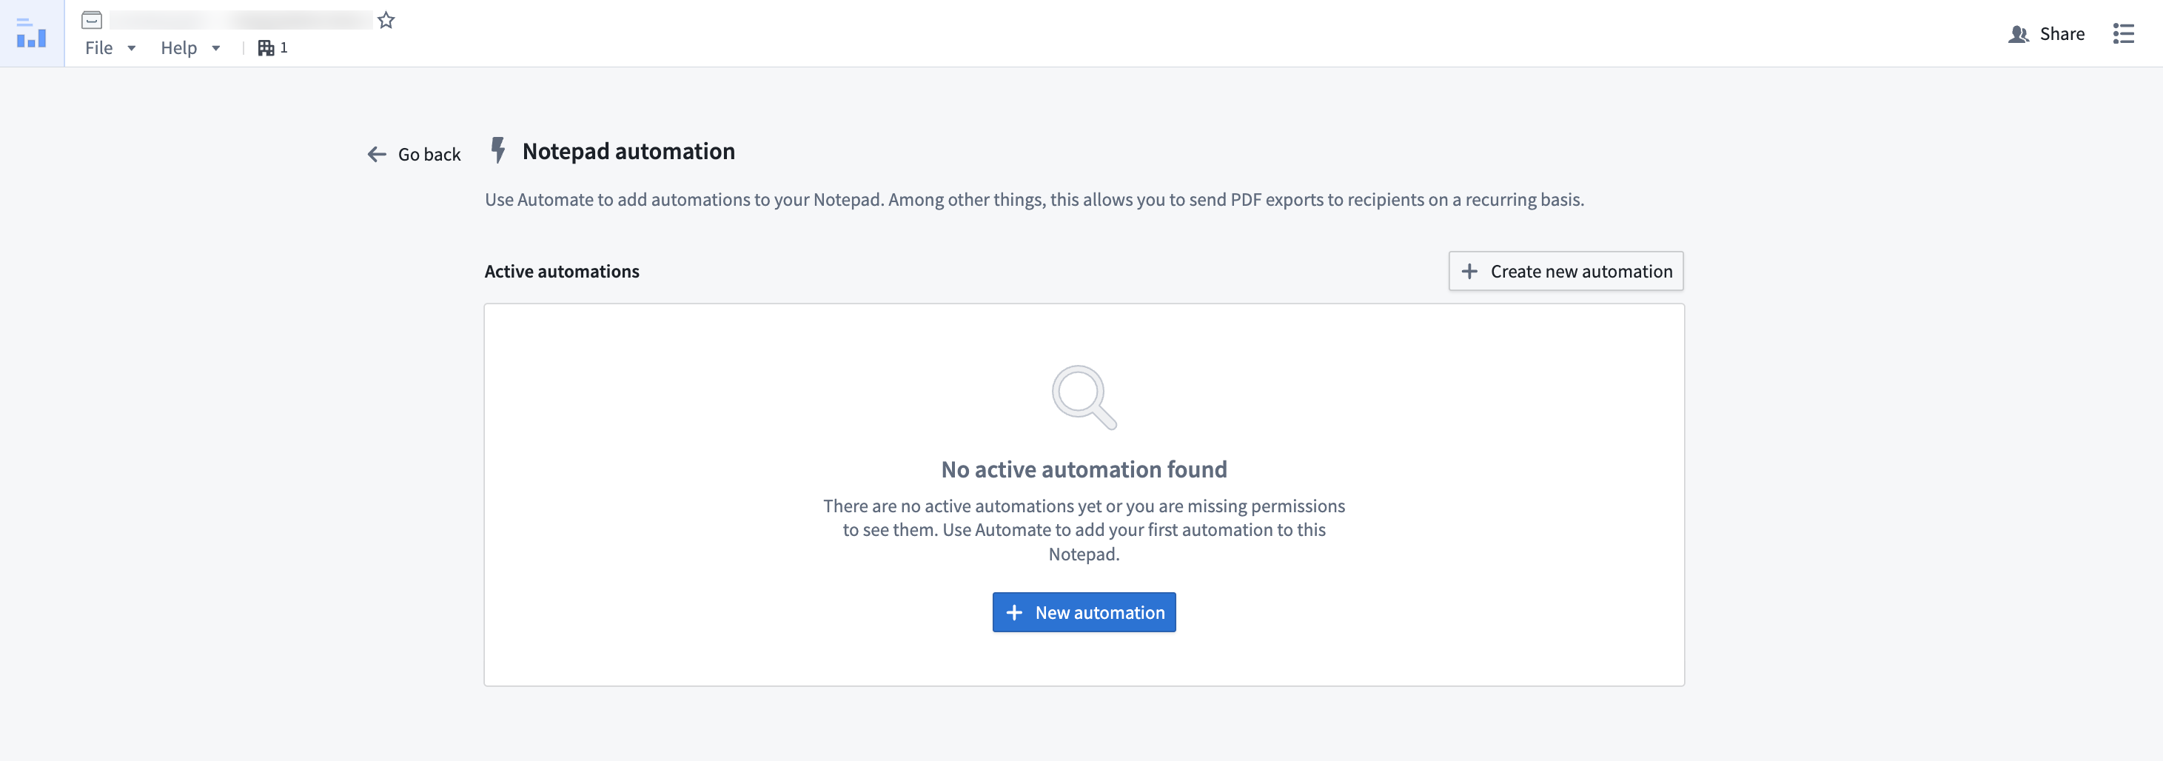2163x761 pixels.
Task: Click the document file icon beside title
Action: [x=93, y=19]
